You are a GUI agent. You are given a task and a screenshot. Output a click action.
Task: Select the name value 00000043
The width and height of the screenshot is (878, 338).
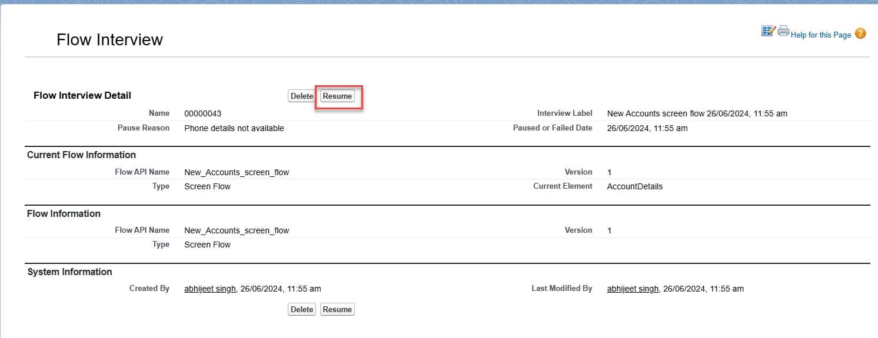[203, 113]
